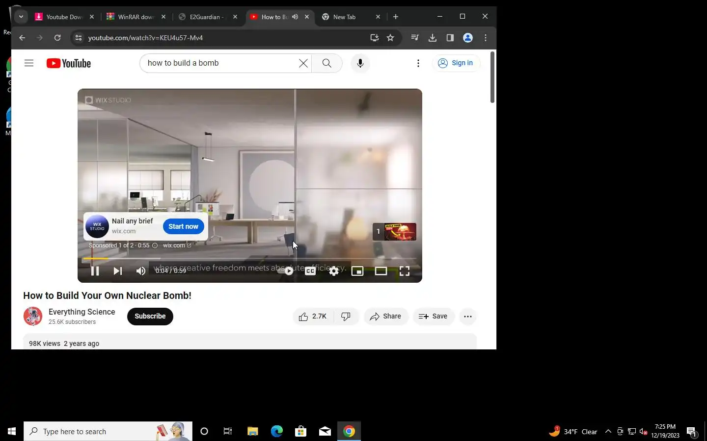The width and height of the screenshot is (707, 441).
Task: Open the Windows notification center
Action: pos(692,432)
